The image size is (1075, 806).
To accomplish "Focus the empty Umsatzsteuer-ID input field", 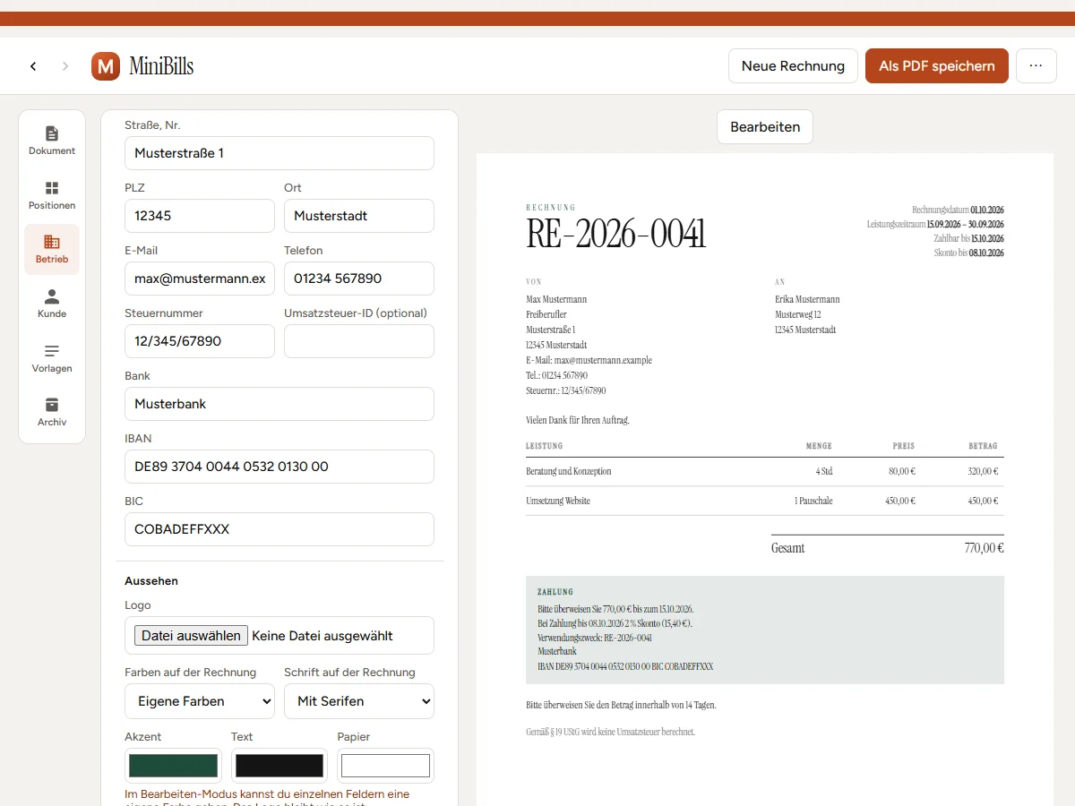I will (359, 341).
